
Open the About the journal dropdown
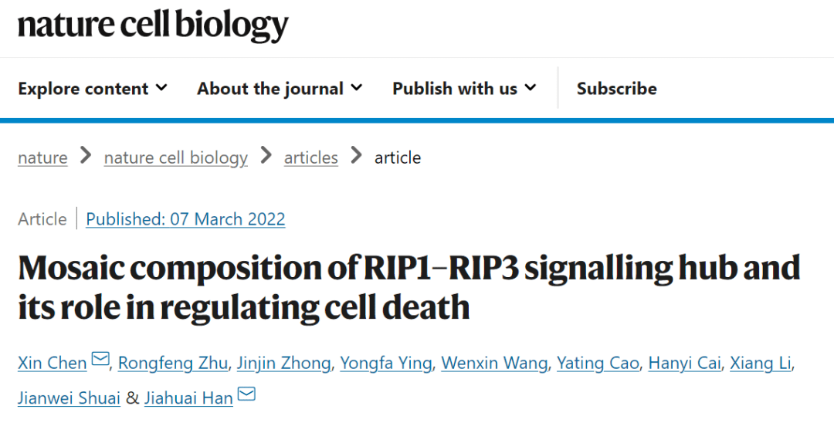[x=280, y=88]
